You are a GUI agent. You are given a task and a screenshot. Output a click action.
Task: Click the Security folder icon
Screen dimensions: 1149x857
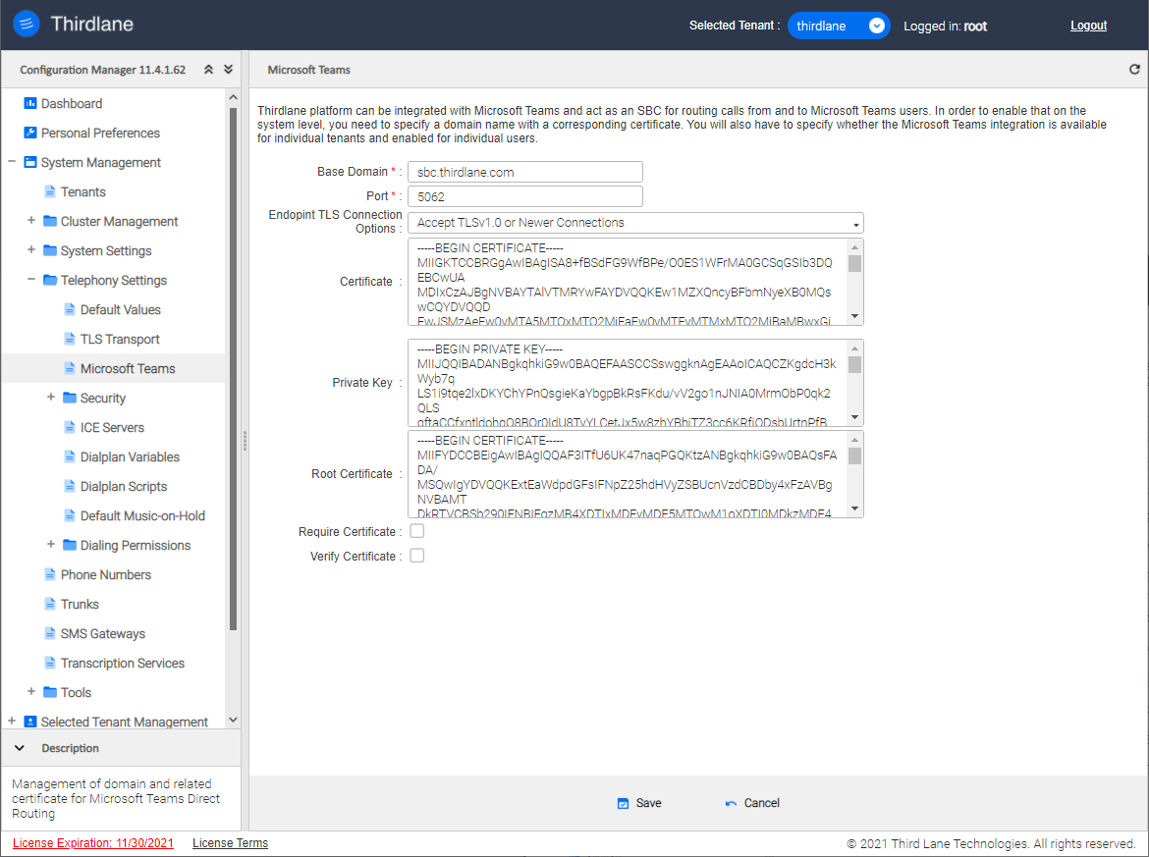pyautogui.click(x=70, y=397)
